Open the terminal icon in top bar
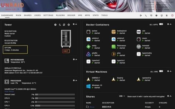175x109 pixels. 146,15
